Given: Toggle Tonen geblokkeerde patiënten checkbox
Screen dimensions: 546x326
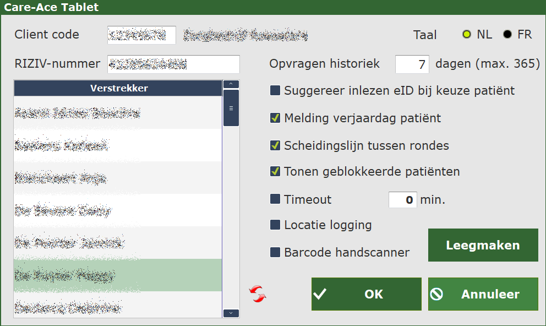Looking at the screenshot, I should (275, 172).
